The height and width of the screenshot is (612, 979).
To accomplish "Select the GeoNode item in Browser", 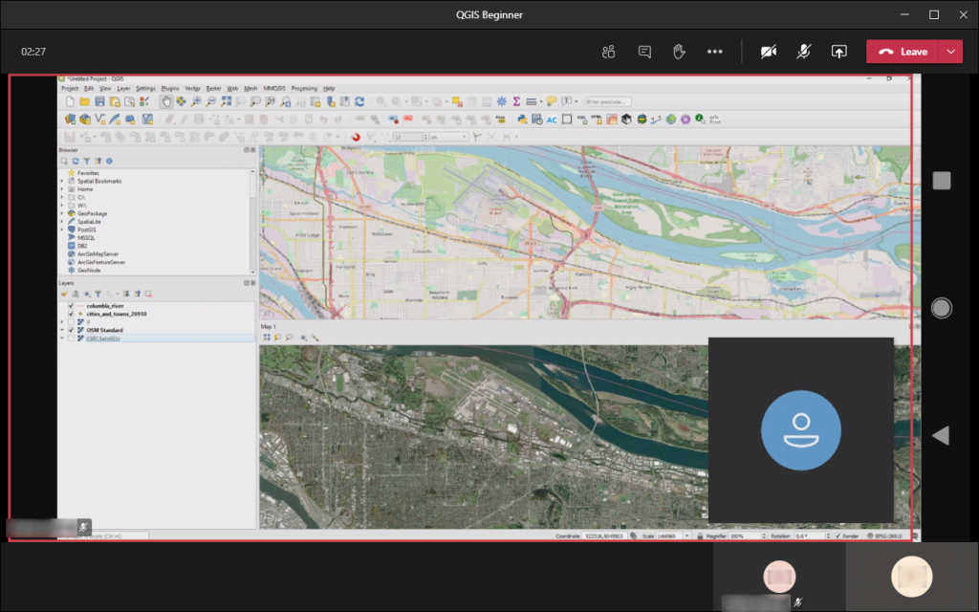I will click(89, 271).
